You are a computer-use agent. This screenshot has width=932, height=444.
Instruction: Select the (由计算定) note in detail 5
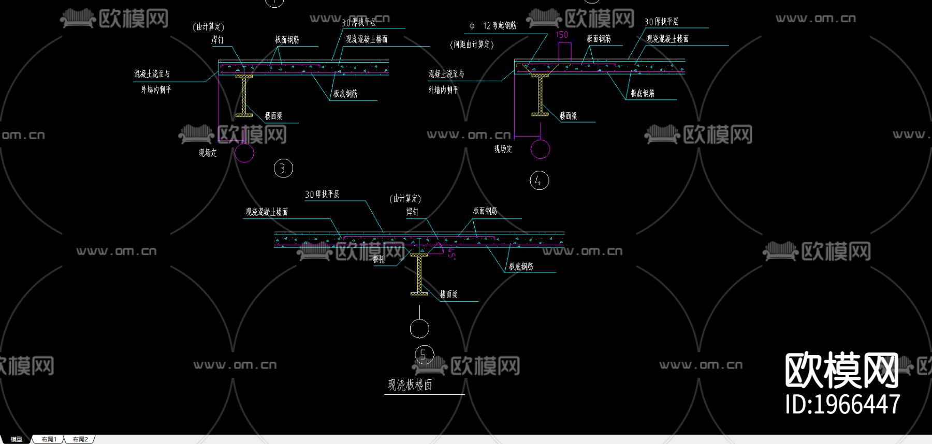tap(405, 199)
